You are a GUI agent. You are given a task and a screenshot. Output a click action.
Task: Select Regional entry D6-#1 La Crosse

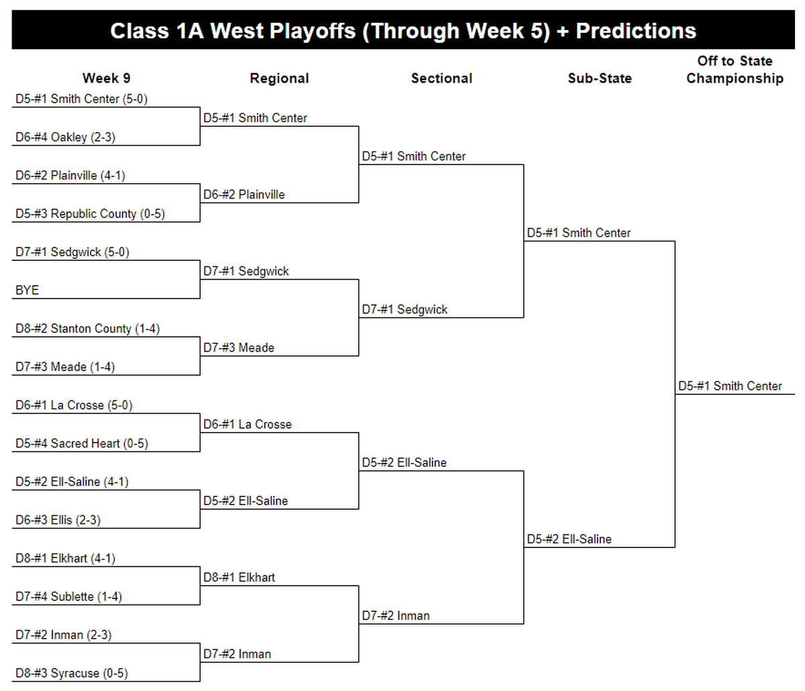(x=248, y=424)
